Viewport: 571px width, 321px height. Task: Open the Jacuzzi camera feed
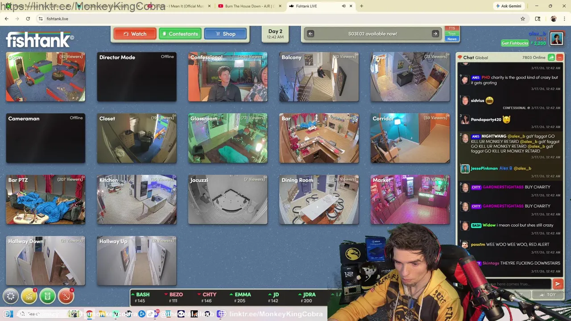pyautogui.click(x=228, y=200)
